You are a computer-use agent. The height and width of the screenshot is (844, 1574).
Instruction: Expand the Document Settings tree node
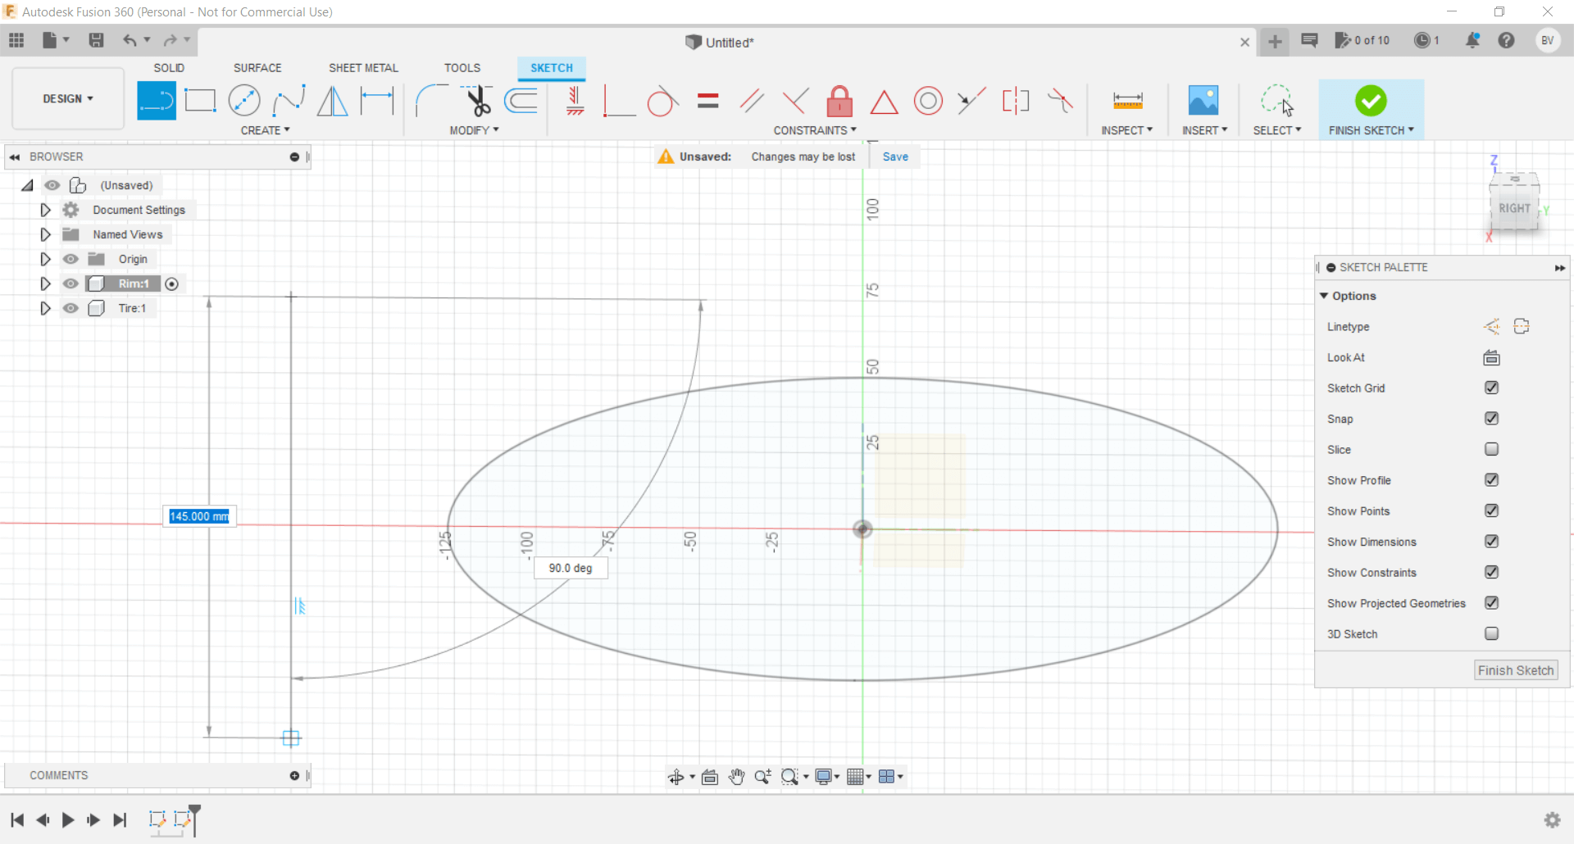(46, 210)
